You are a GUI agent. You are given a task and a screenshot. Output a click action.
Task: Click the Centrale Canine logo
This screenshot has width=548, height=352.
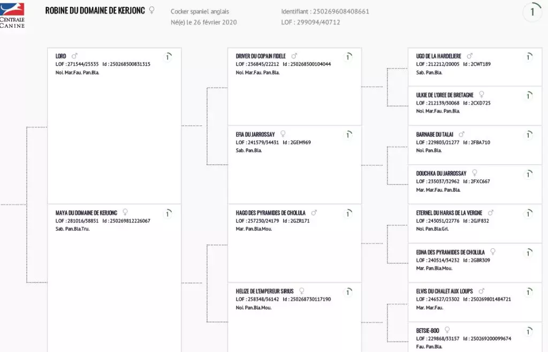pos(12,15)
